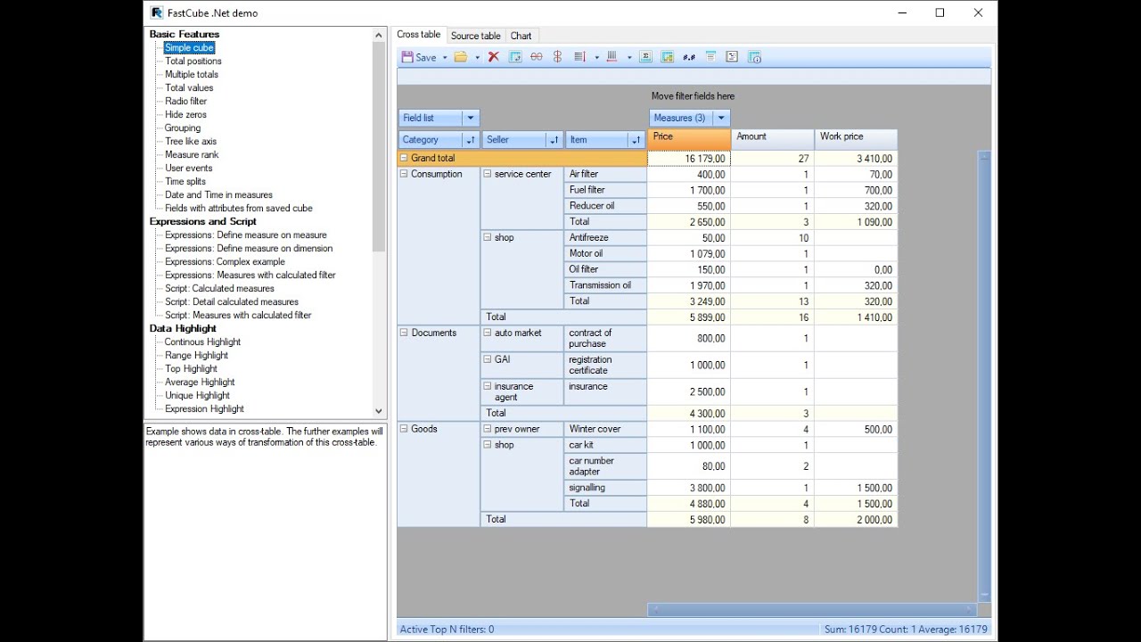
Task: Collapse the Grand total row
Action: point(404,158)
